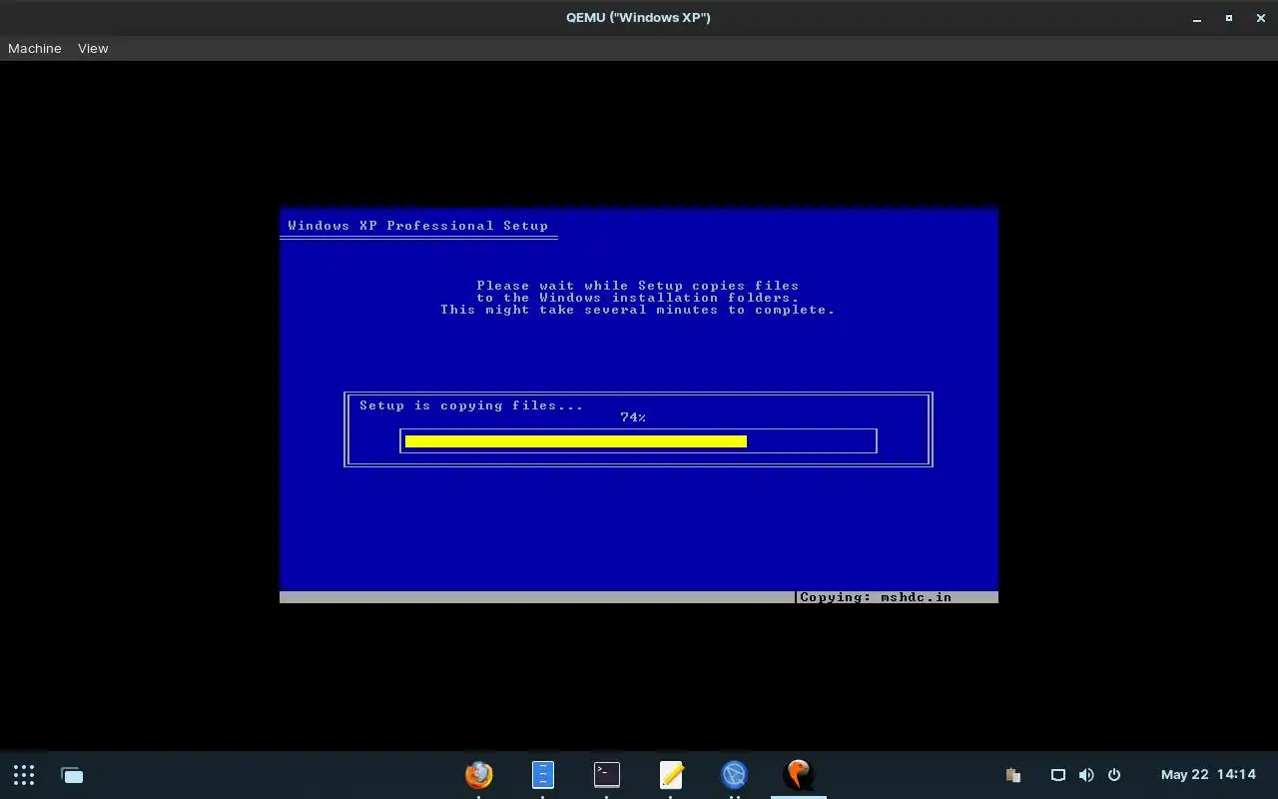This screenshot has width=1278, height=799.
Task: Click the 'Copying: mshdc.in' status text
Action: tap(876, 597)
